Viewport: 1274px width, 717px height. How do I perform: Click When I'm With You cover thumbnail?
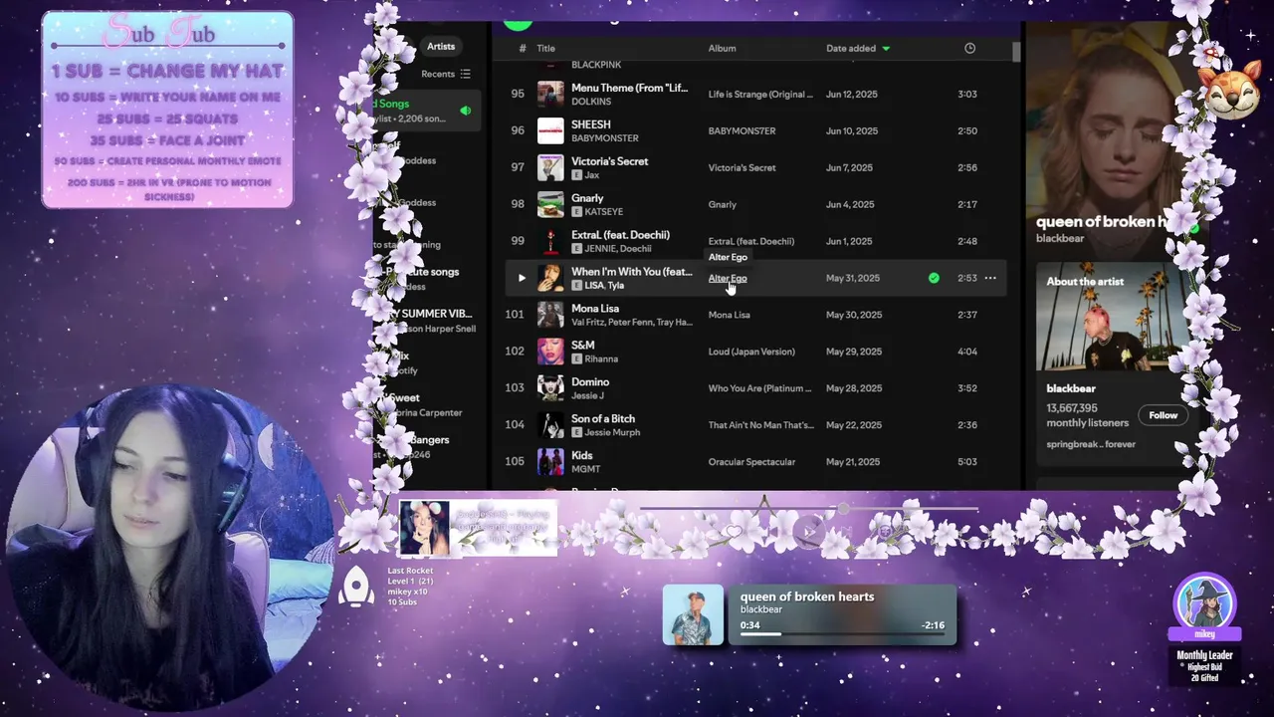[x=550, y=278]
